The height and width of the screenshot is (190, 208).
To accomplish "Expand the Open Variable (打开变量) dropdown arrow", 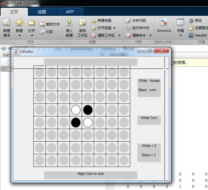I will pos(114,28).
